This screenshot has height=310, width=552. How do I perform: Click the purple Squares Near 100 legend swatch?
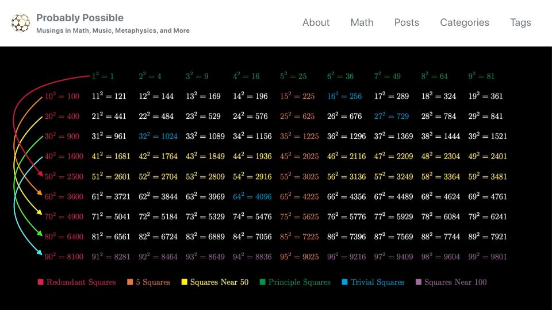click(x=419, y=282)
